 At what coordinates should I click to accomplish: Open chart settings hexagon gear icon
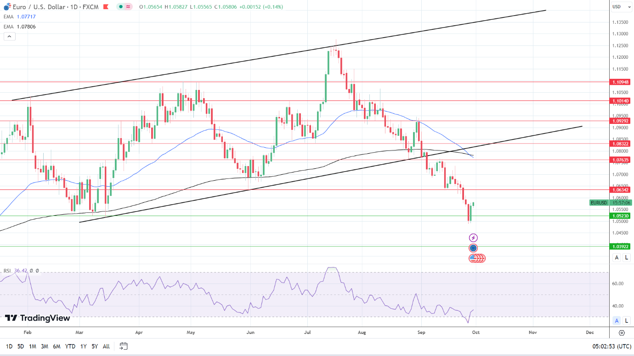(x=622, y=333)
